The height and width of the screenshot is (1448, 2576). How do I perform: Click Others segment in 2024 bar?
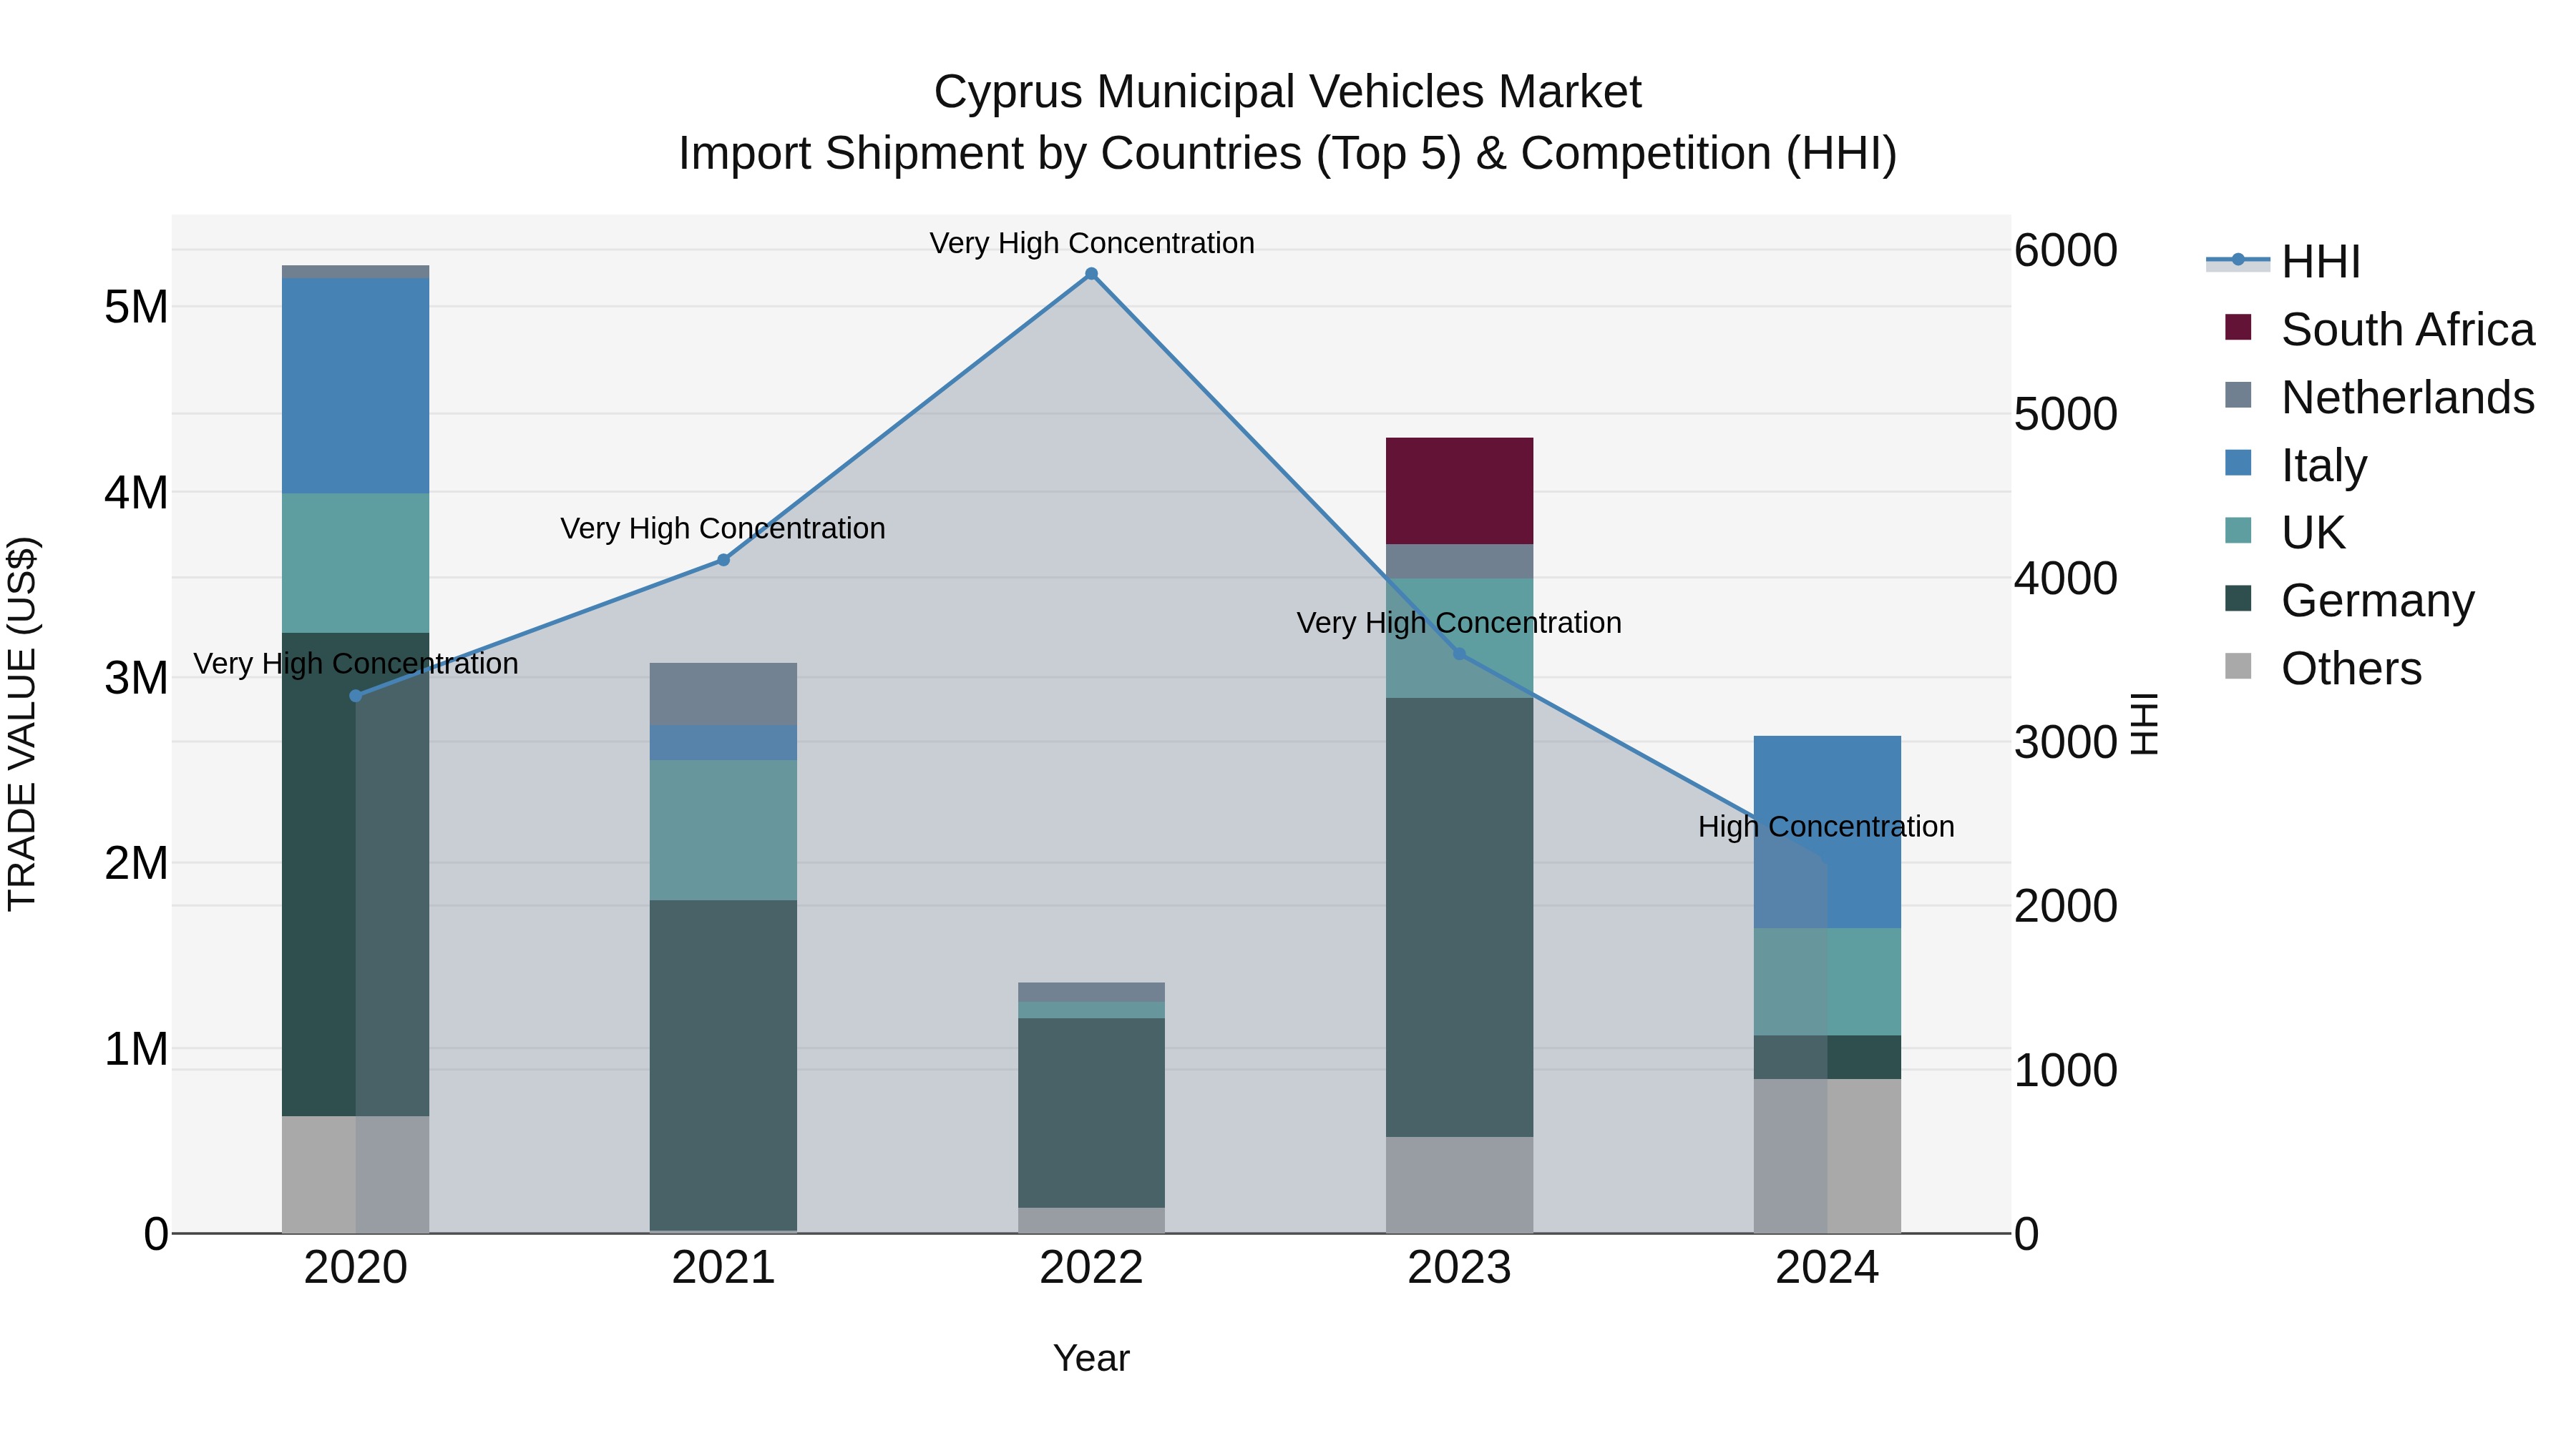[1827, 1156]
